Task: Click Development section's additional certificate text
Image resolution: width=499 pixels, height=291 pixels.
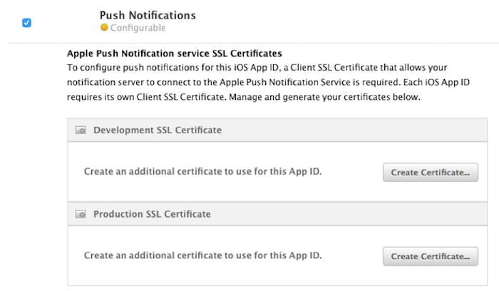Action: coord(202,172)
